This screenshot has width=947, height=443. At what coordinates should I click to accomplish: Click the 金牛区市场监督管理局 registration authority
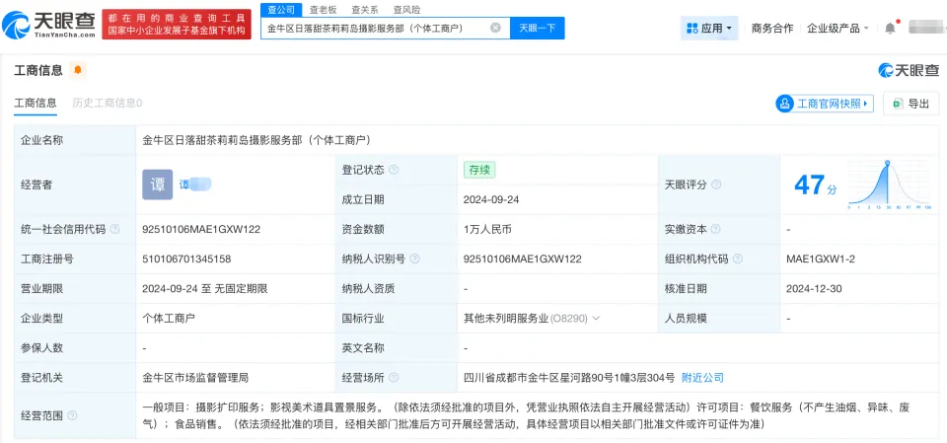(x=195, y=378)
